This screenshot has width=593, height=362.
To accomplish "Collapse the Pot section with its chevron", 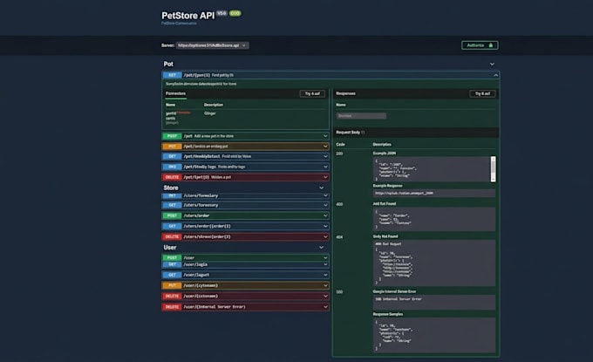I will 492,64.
